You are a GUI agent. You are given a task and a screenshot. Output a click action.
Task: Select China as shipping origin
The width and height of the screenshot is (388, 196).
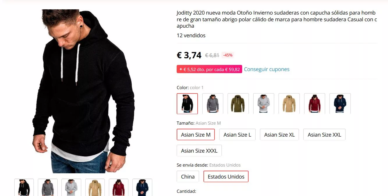188,176
